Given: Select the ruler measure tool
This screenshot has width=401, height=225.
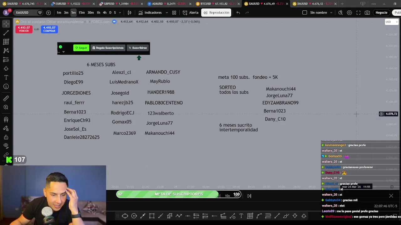Looking at the screenshot, I should point(6,98).
